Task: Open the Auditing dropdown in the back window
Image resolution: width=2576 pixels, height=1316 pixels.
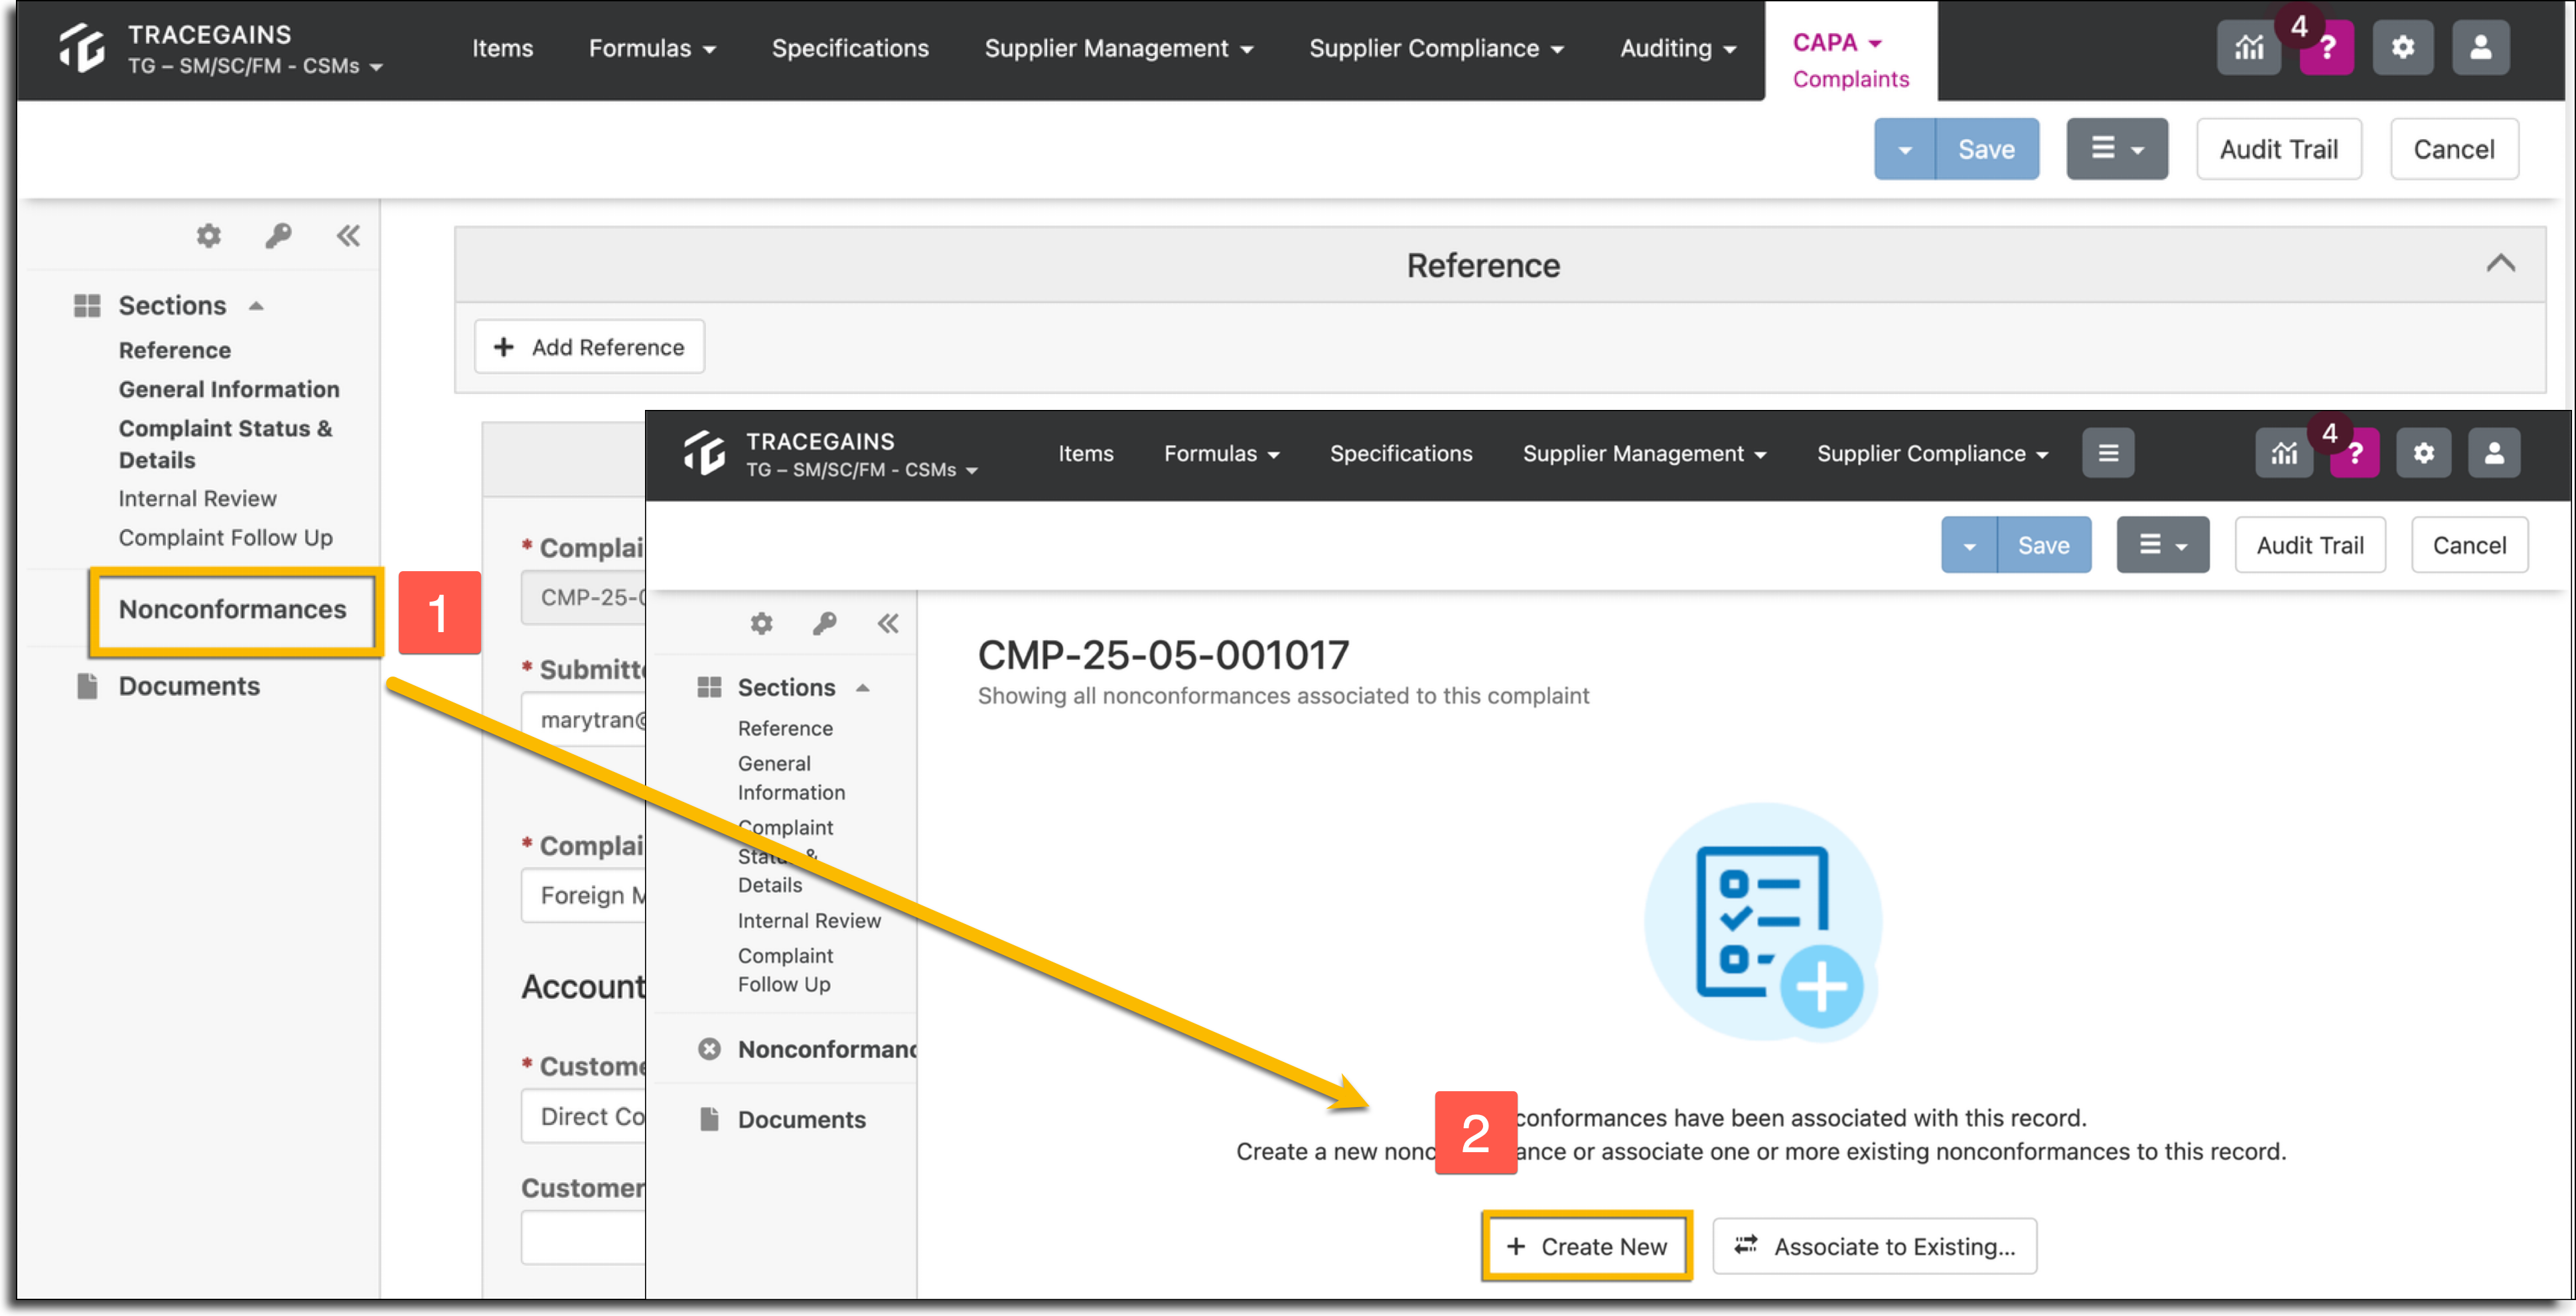Action: (x=1678, y=48)
